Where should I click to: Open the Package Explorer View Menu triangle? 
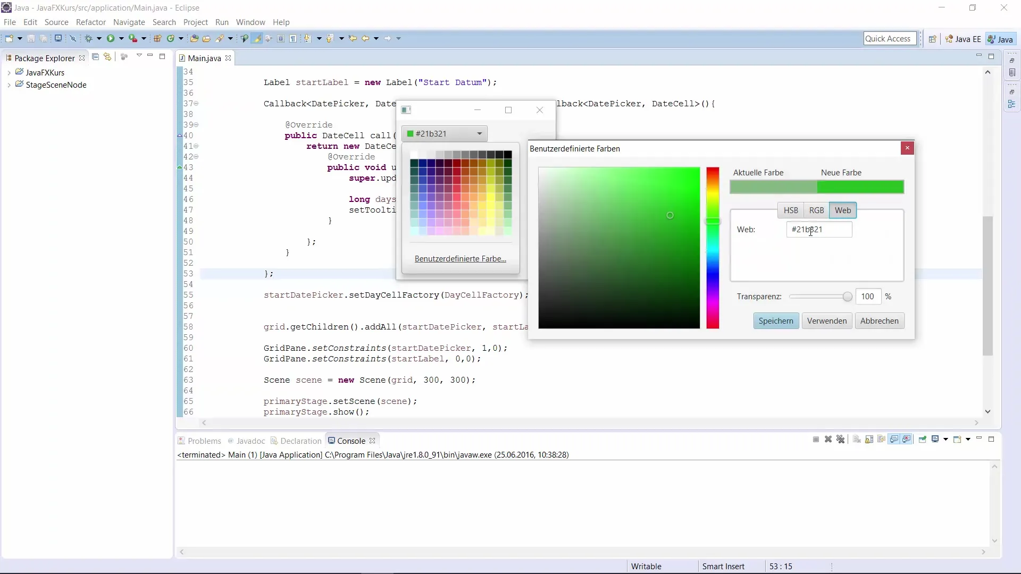(139, 55)
